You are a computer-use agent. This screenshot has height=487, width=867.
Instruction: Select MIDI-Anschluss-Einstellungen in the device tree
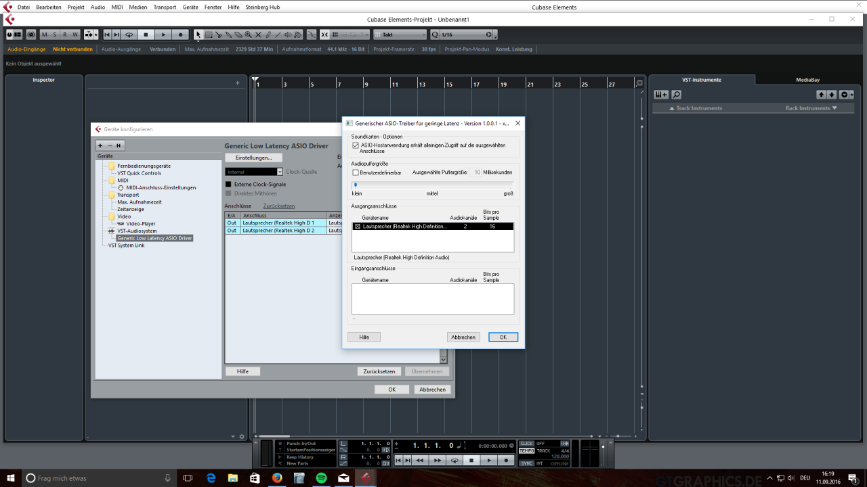pyautogui.click(x=161, y=187)
